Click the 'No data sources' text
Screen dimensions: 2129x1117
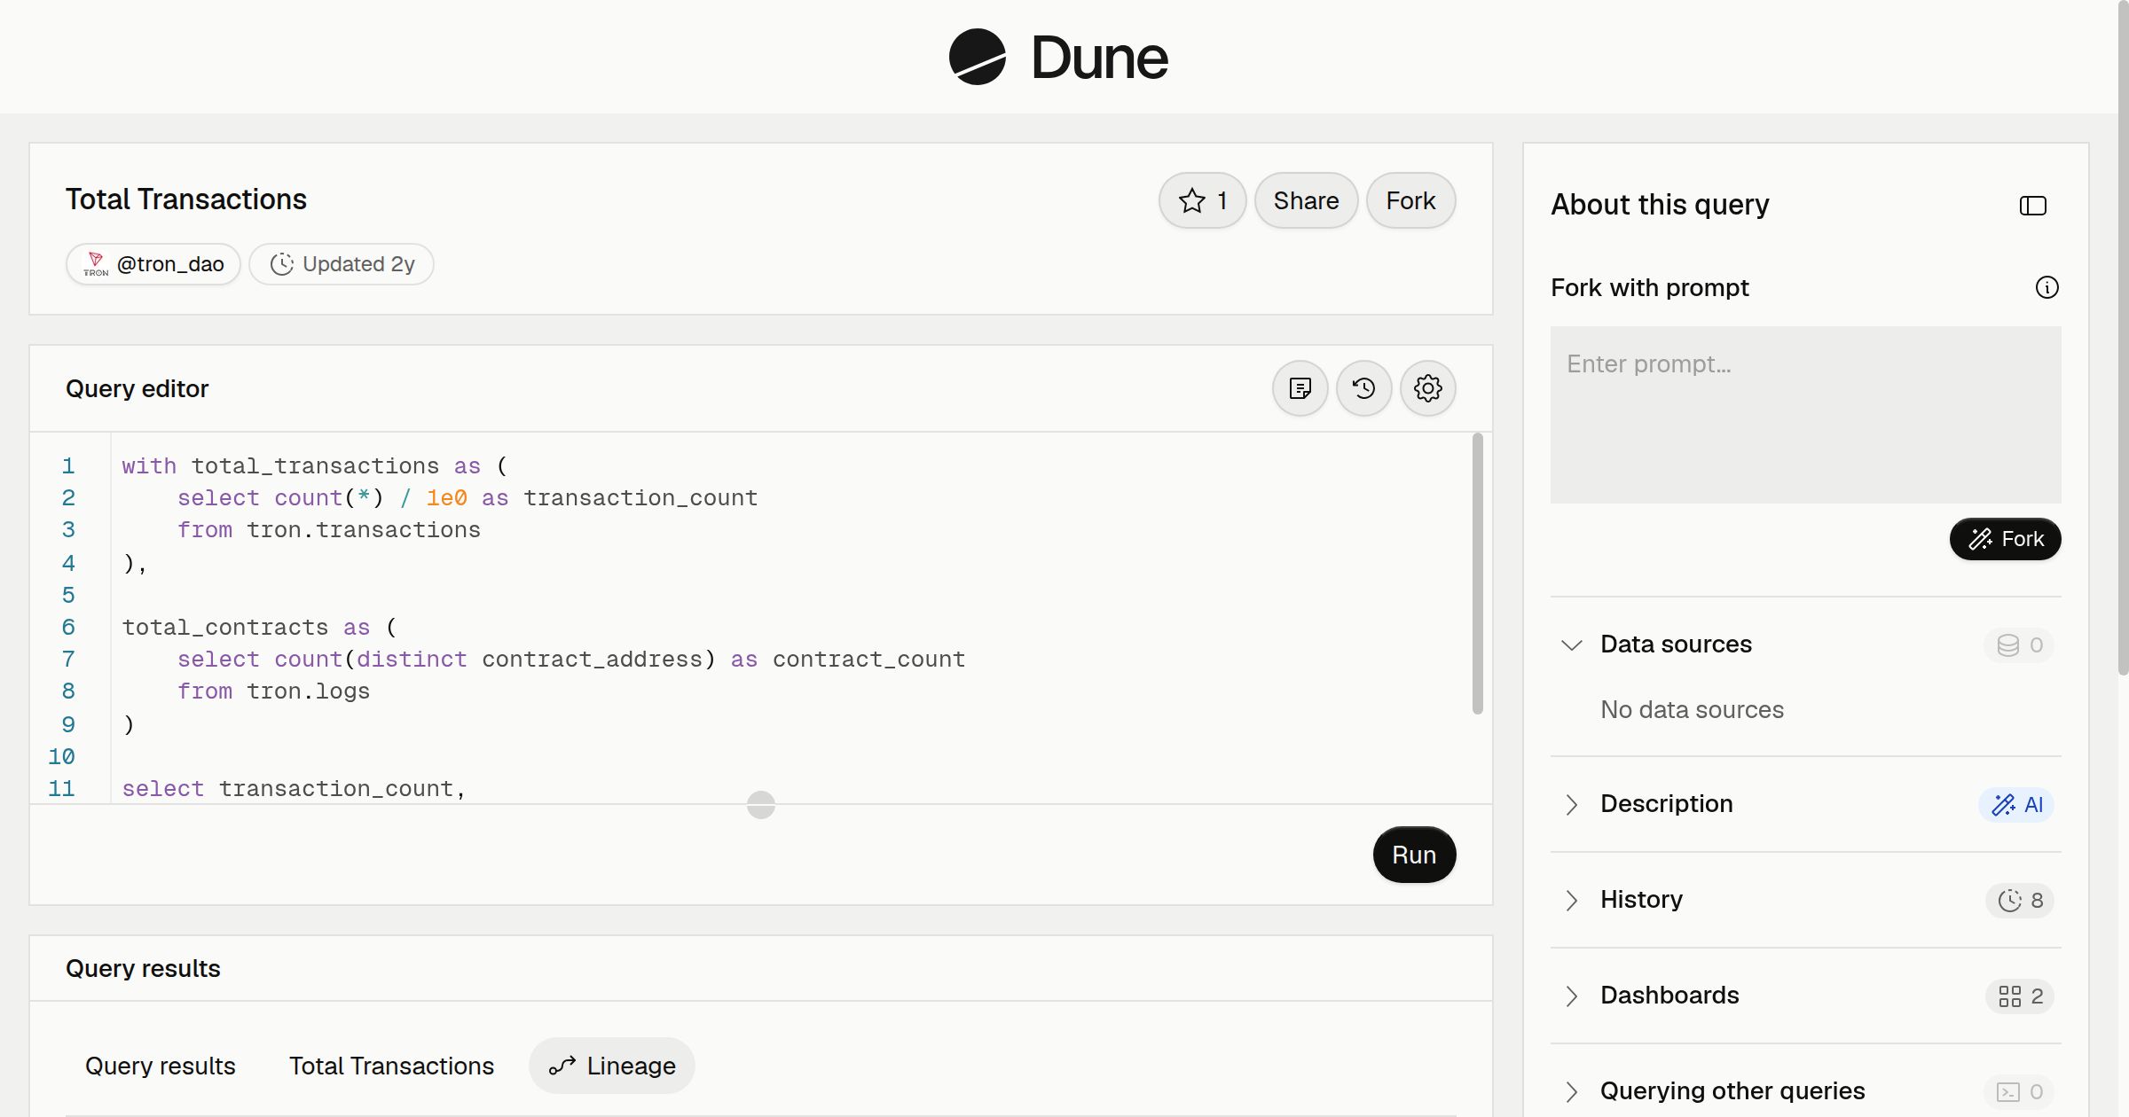[1692, 710]
